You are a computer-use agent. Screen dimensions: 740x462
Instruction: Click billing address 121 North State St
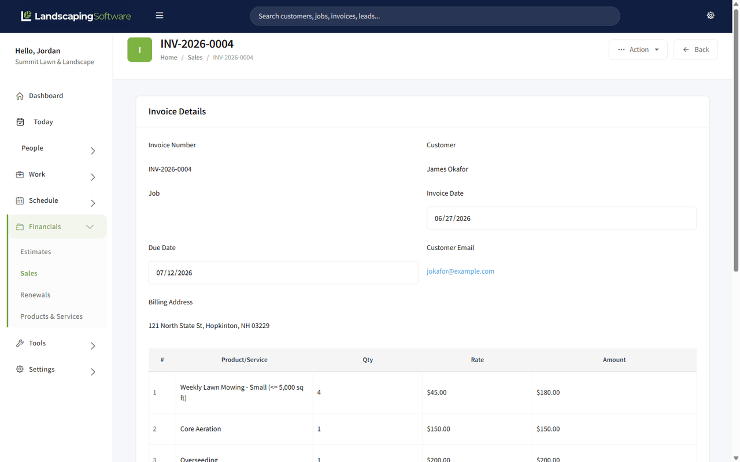point(209,326)
